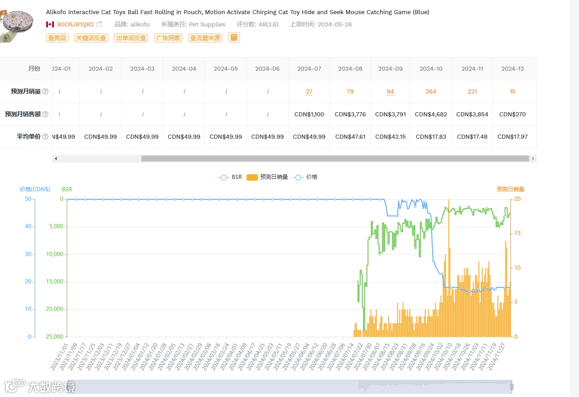Toggle the 价格 legend series
This screenshot has width=579, height=397.
click(x=305, y=177)
